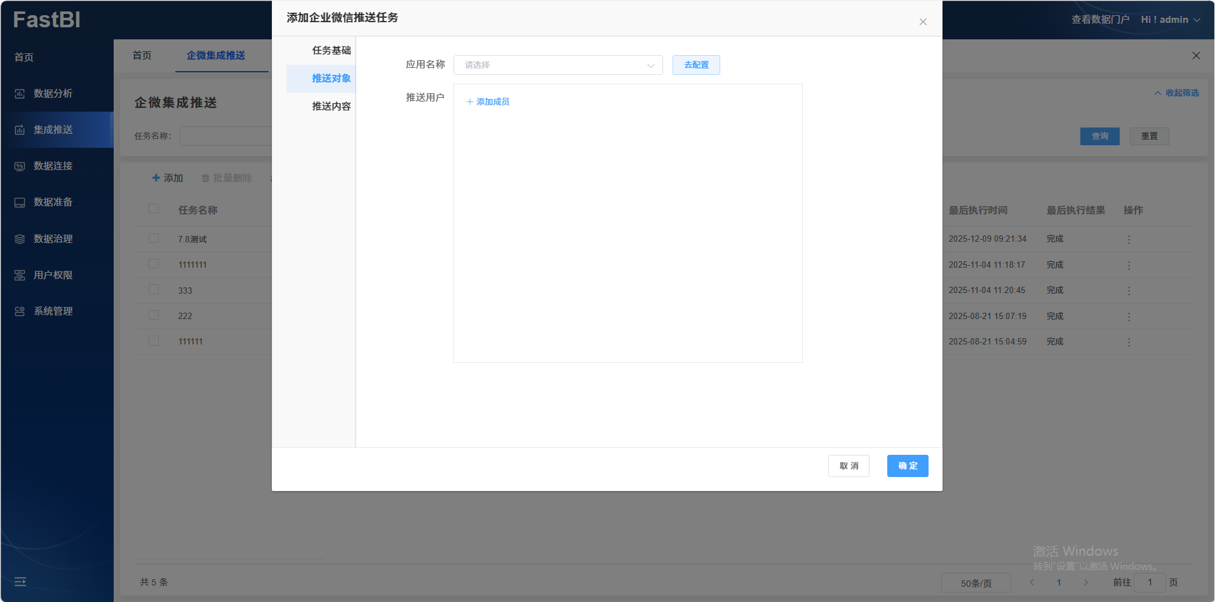Switch to the 任务基础 step tab
The height and width of the screenshot is (602, 1215).
[331, 50]
